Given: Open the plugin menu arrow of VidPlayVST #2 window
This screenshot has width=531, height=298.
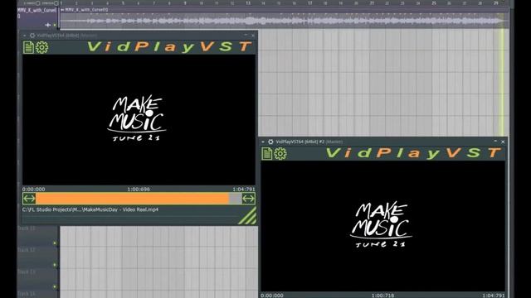Looking at the screenshot, I should tap(263, 142).
